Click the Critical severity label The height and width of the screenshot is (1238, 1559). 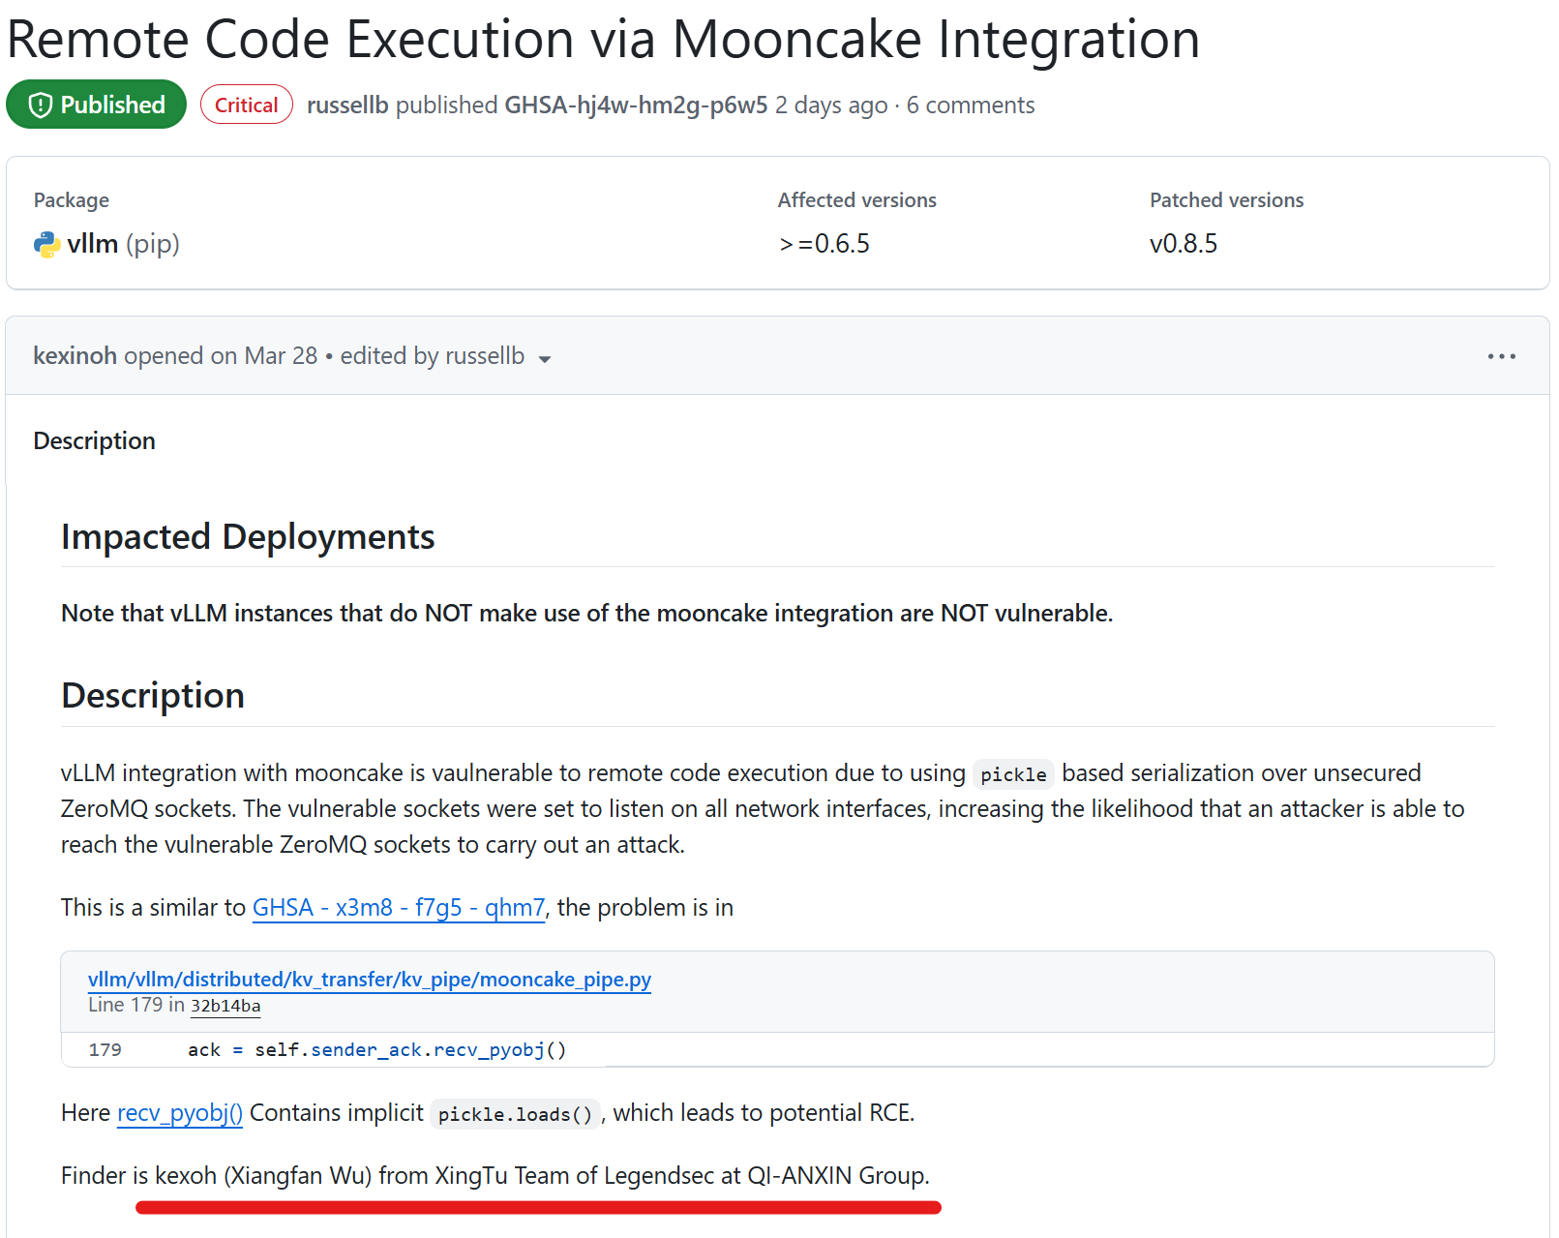(247, 105)
